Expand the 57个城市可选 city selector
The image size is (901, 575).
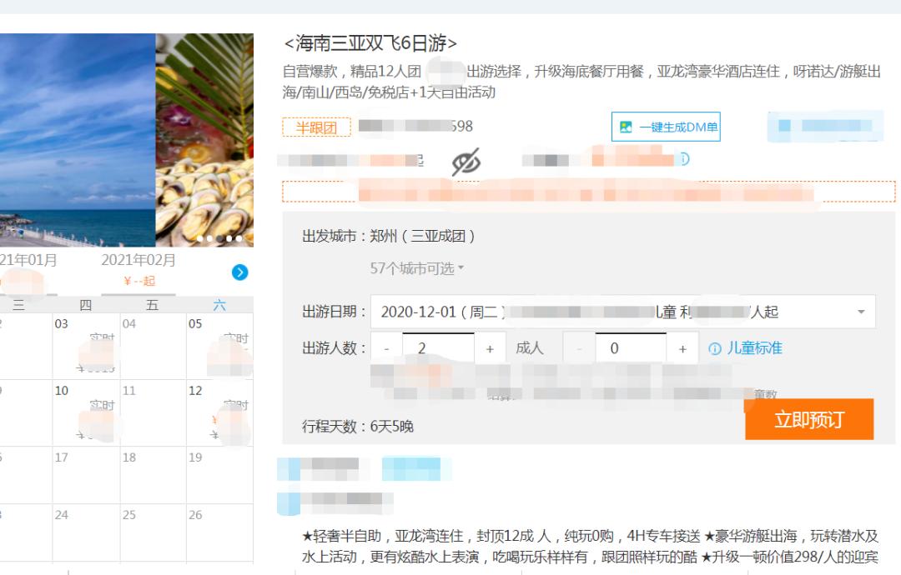pos(411,267)
